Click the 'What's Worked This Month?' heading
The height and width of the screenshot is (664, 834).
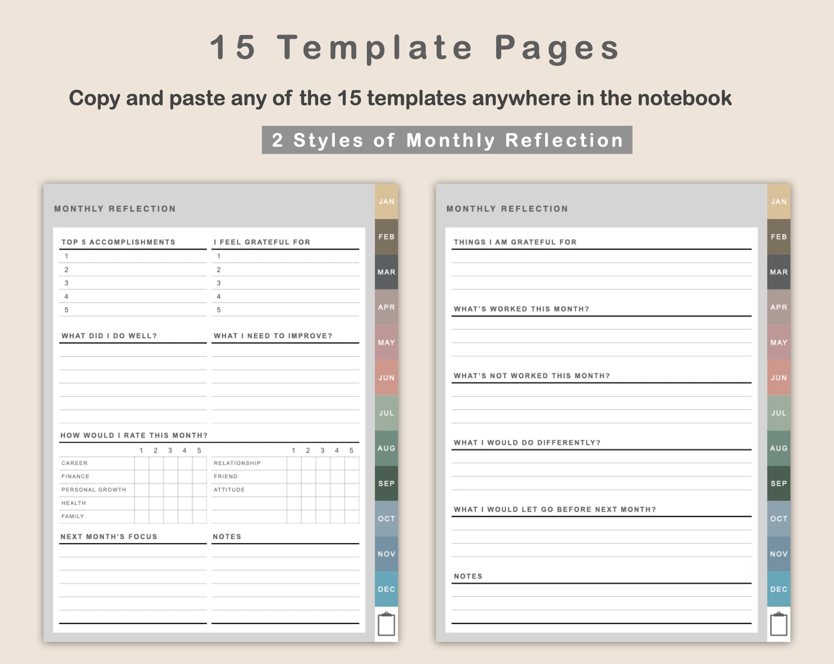(522, 309)
